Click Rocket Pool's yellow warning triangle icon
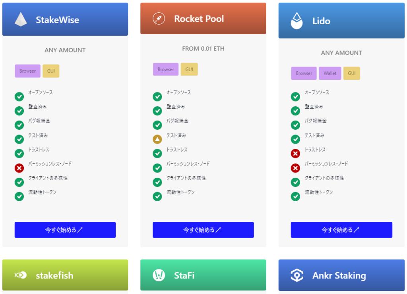 [x=157, y=139]
